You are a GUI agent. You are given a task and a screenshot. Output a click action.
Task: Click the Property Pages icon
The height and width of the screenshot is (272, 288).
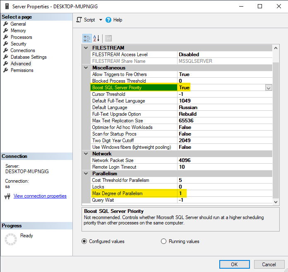coord(108,38)
